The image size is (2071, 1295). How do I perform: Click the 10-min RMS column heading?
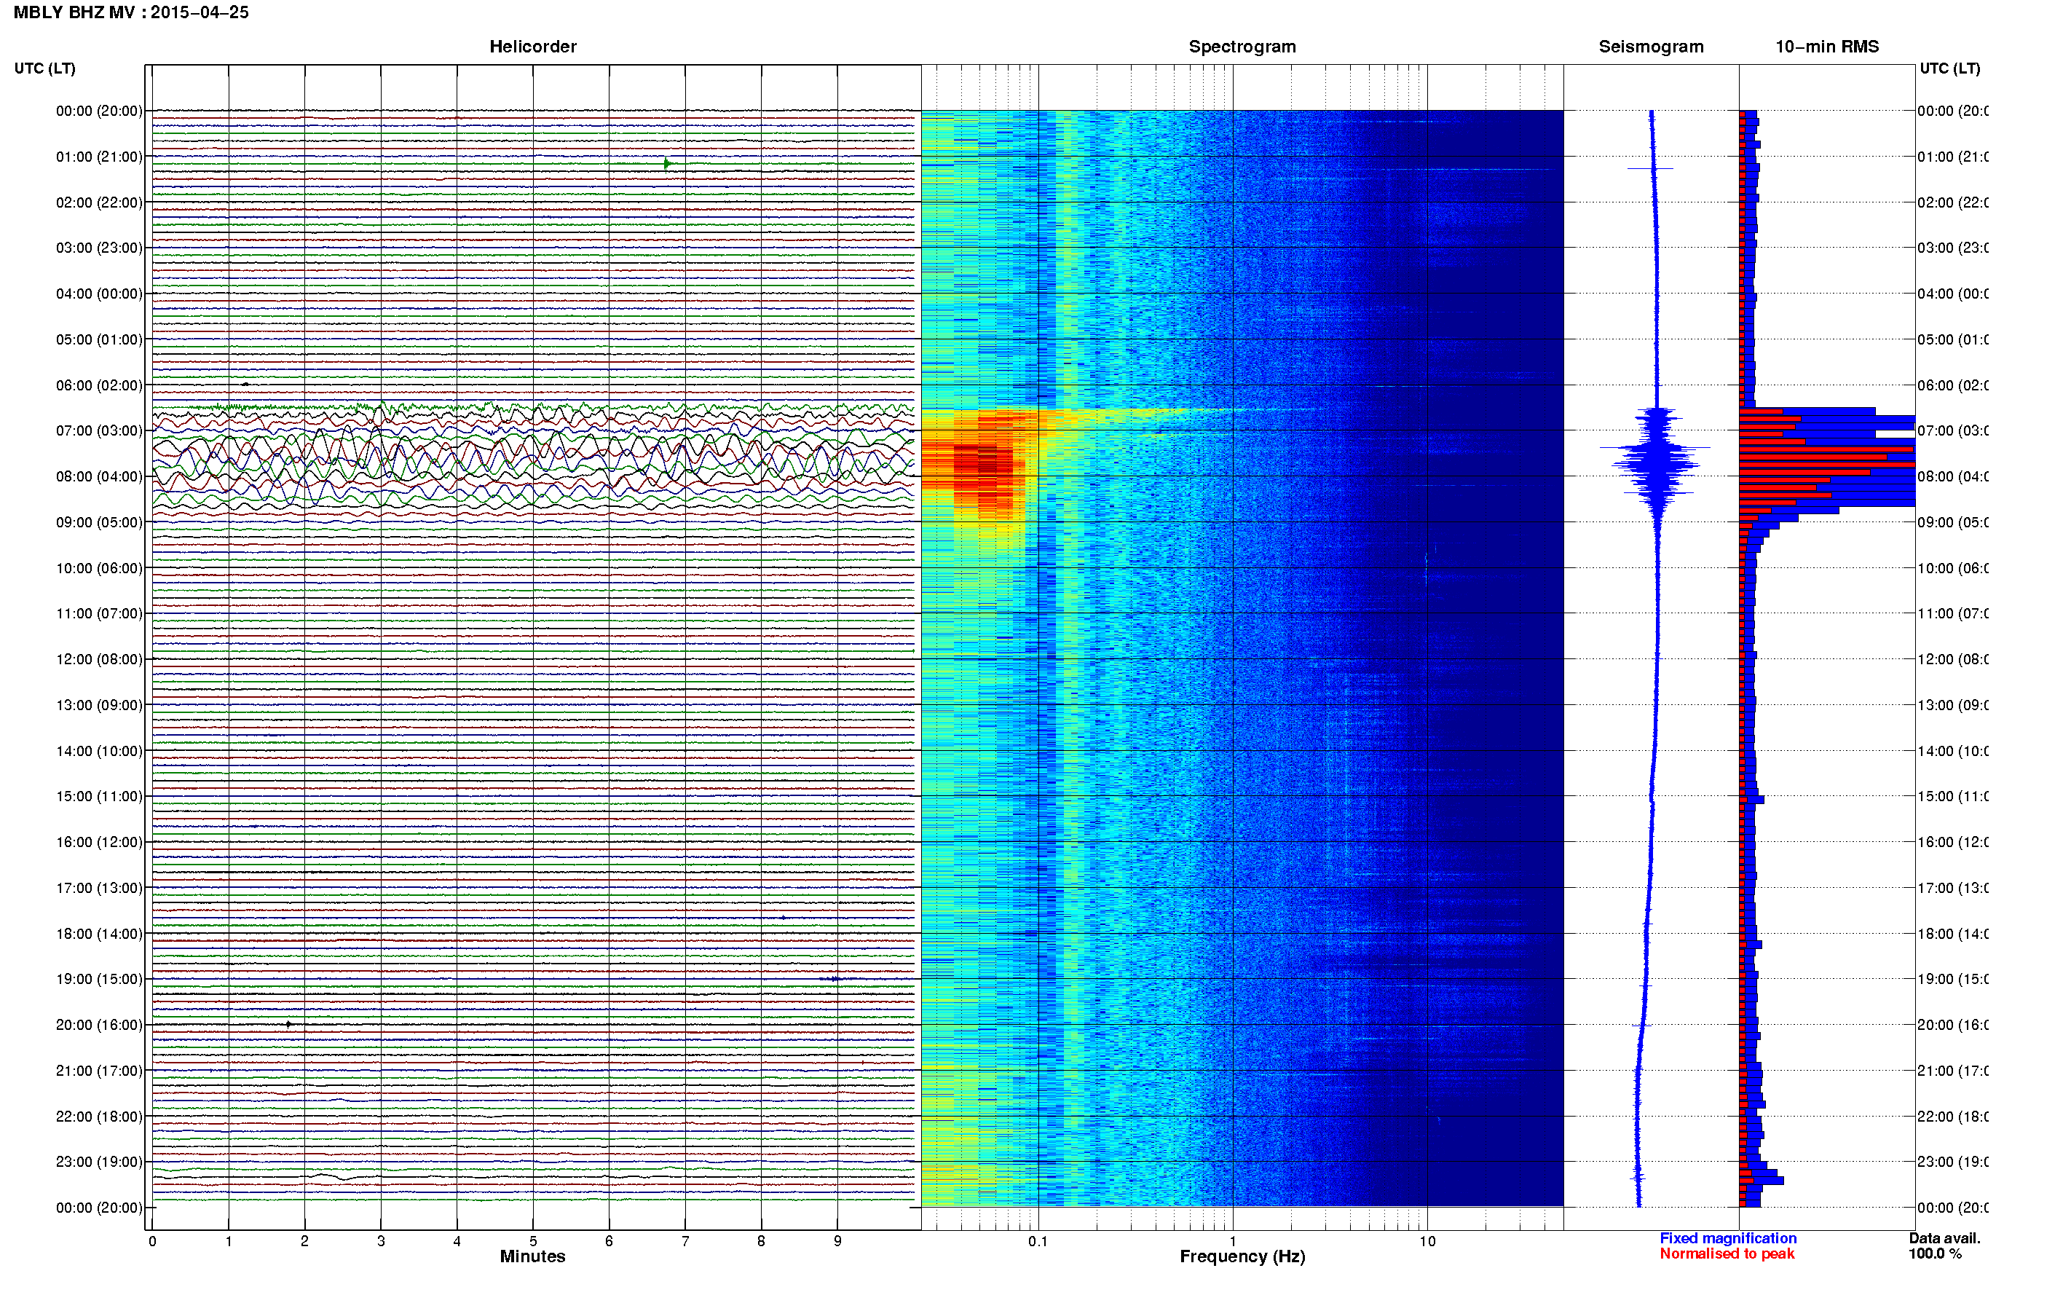click(x=1826, y=47)
